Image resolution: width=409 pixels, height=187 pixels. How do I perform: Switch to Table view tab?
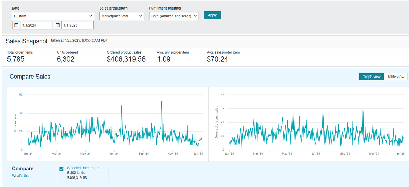pyautogui.click(x=396, y=76)
